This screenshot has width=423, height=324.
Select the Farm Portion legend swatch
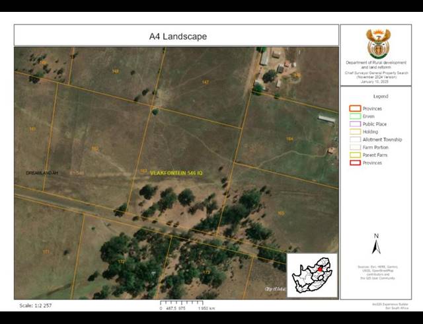tap(355, 147)
